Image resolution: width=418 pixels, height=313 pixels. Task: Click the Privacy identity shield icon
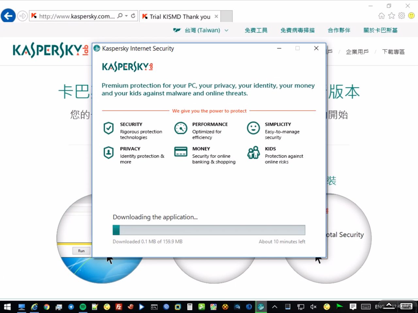108,152
